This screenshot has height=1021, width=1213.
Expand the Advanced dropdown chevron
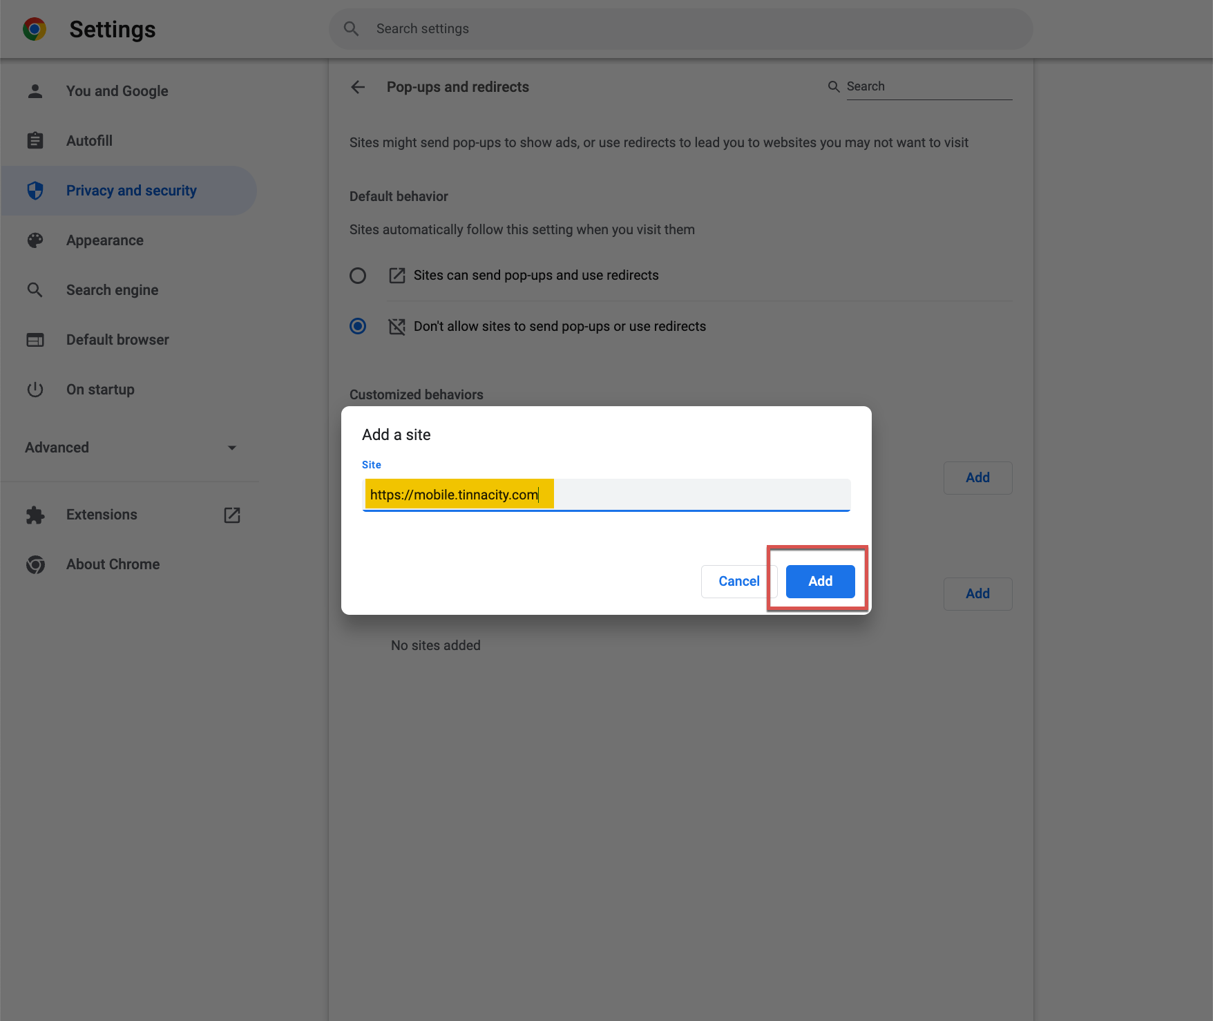[x=232, y=448]
